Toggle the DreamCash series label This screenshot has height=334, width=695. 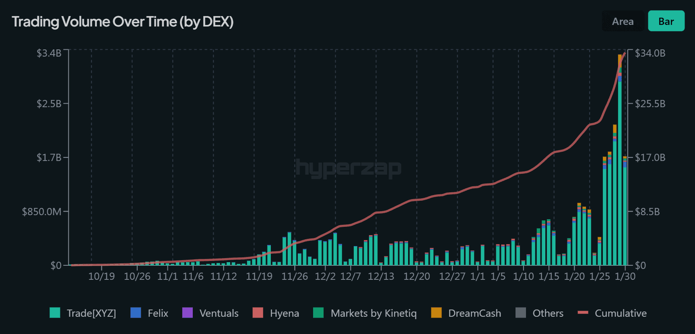point(474,313)
